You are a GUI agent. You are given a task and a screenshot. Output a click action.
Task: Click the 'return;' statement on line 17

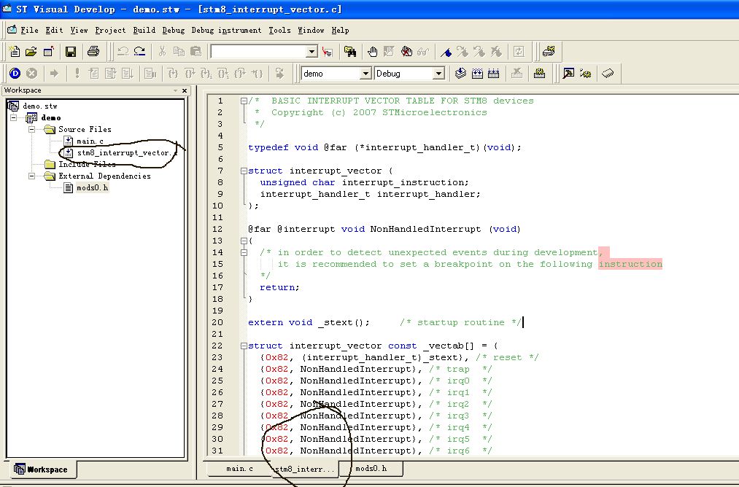click(279, 287)
